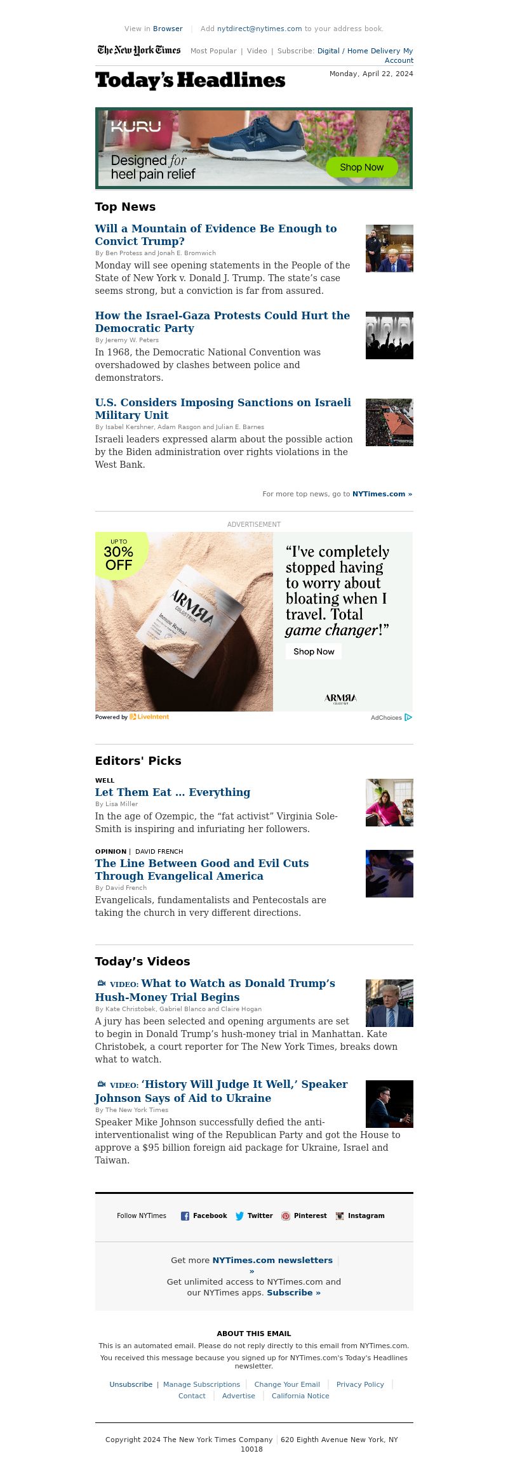Open the Most Popular header link
Image resolution: width=508 pixels, height=1477 pixels.
click(213, 51)
